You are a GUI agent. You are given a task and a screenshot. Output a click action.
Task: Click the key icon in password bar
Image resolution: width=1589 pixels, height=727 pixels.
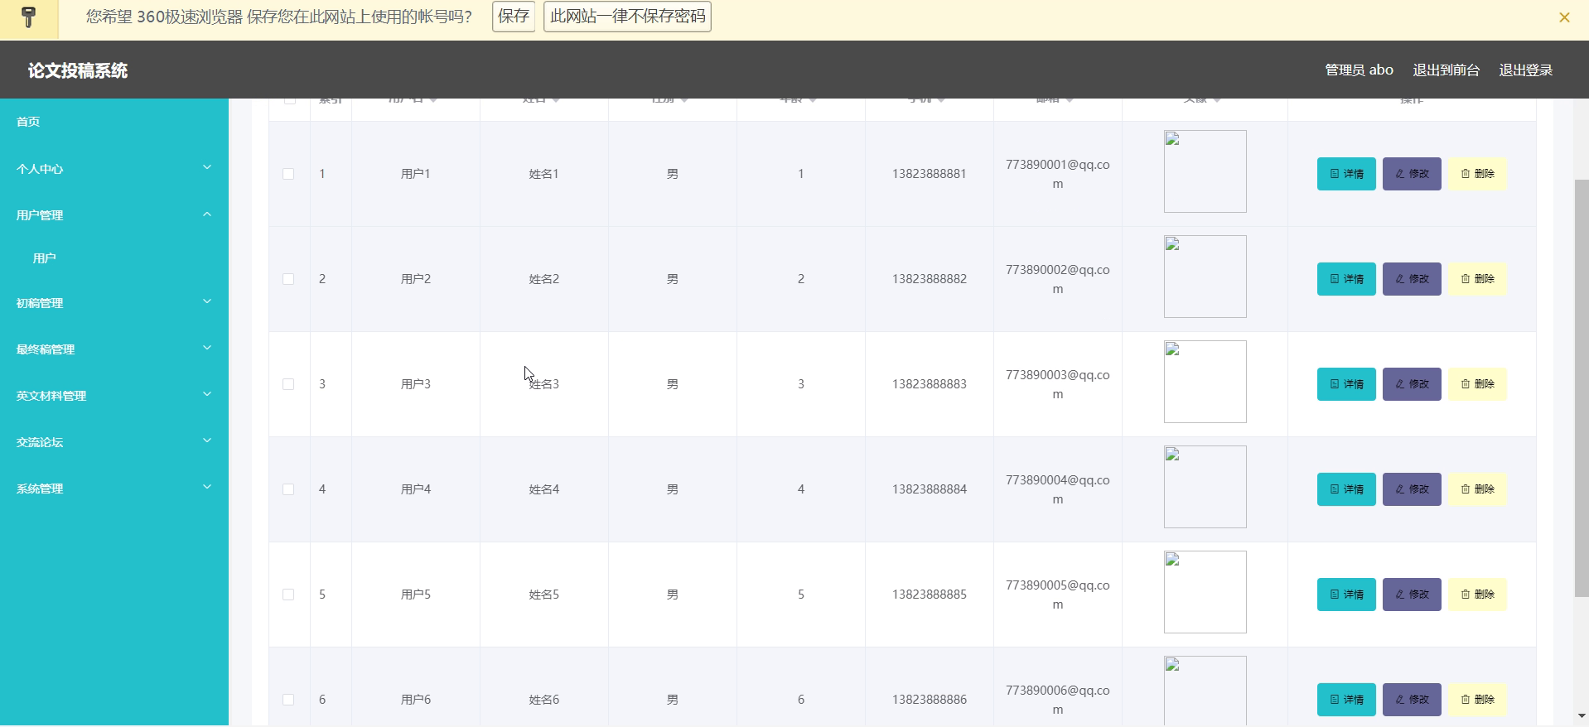coord(29,17)
